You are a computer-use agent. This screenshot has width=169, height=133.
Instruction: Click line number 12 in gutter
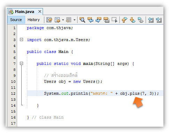tap(13, 93)
